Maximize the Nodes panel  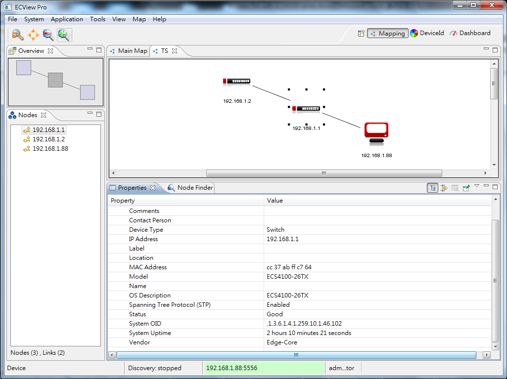(x=99, y=114)
